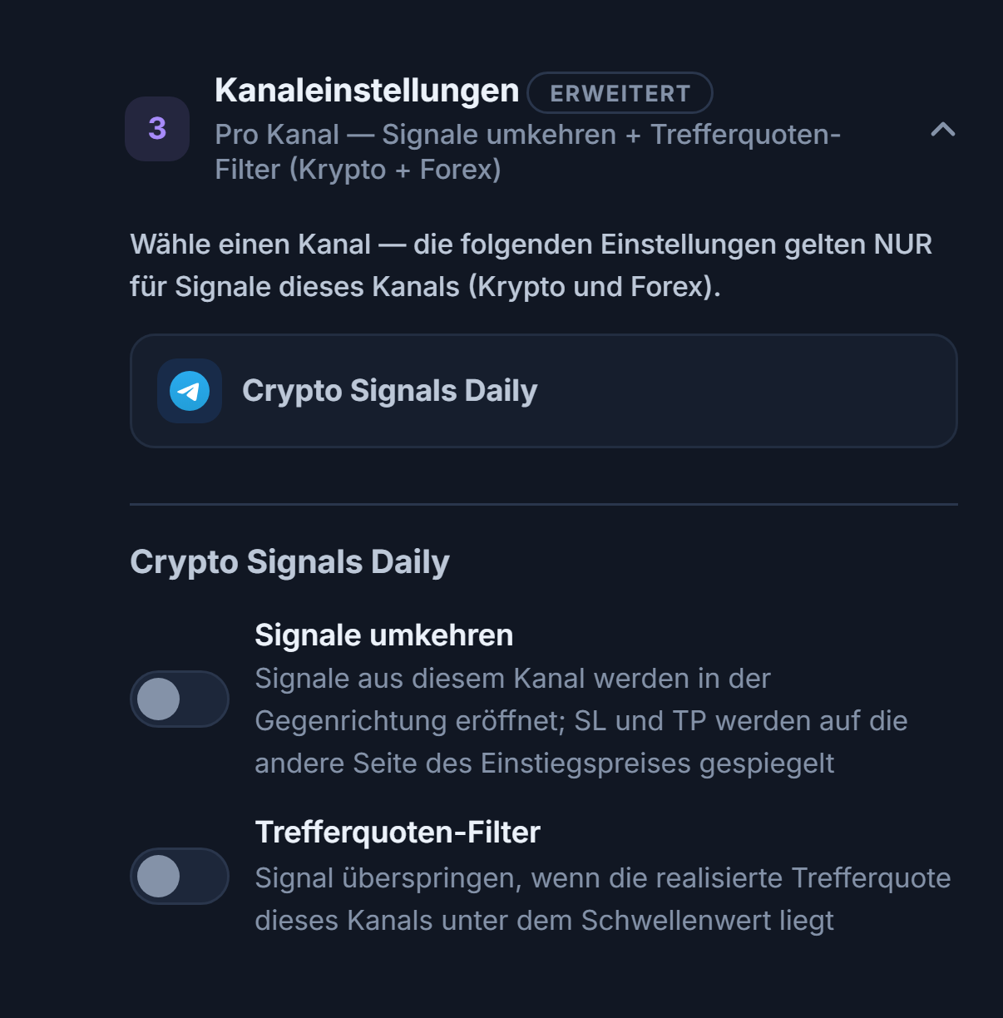
Task: Click the Trefferquoten-Filter description text
Action: click(x=602, y=899)
